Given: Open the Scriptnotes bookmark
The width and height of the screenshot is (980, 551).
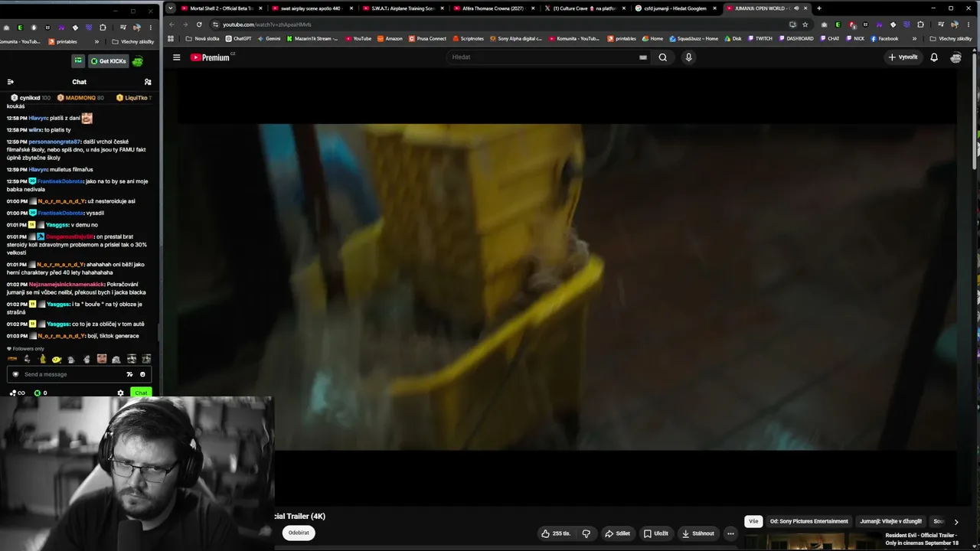Looking at the screenshot, I should (x=468, y=38).
